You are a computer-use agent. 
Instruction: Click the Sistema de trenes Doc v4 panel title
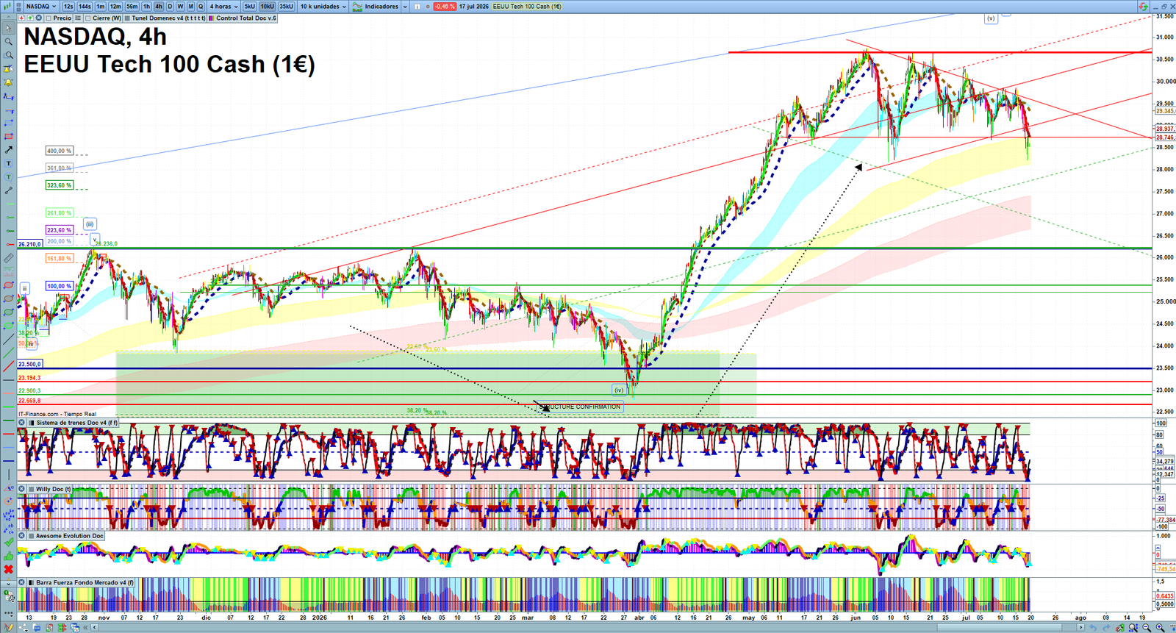[x=76, y=423]
